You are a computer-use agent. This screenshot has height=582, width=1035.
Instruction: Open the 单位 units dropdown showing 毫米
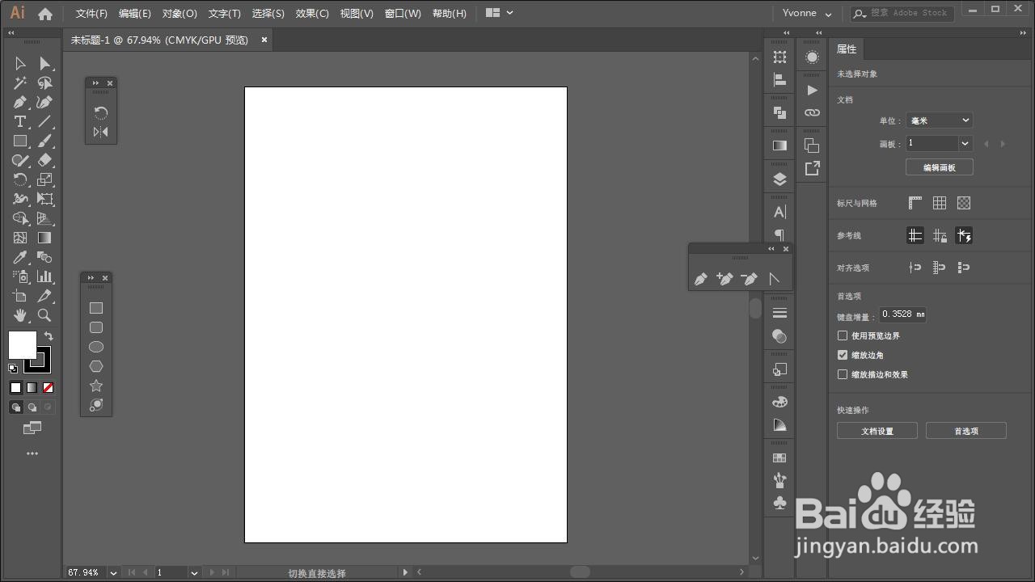[938, 120]
